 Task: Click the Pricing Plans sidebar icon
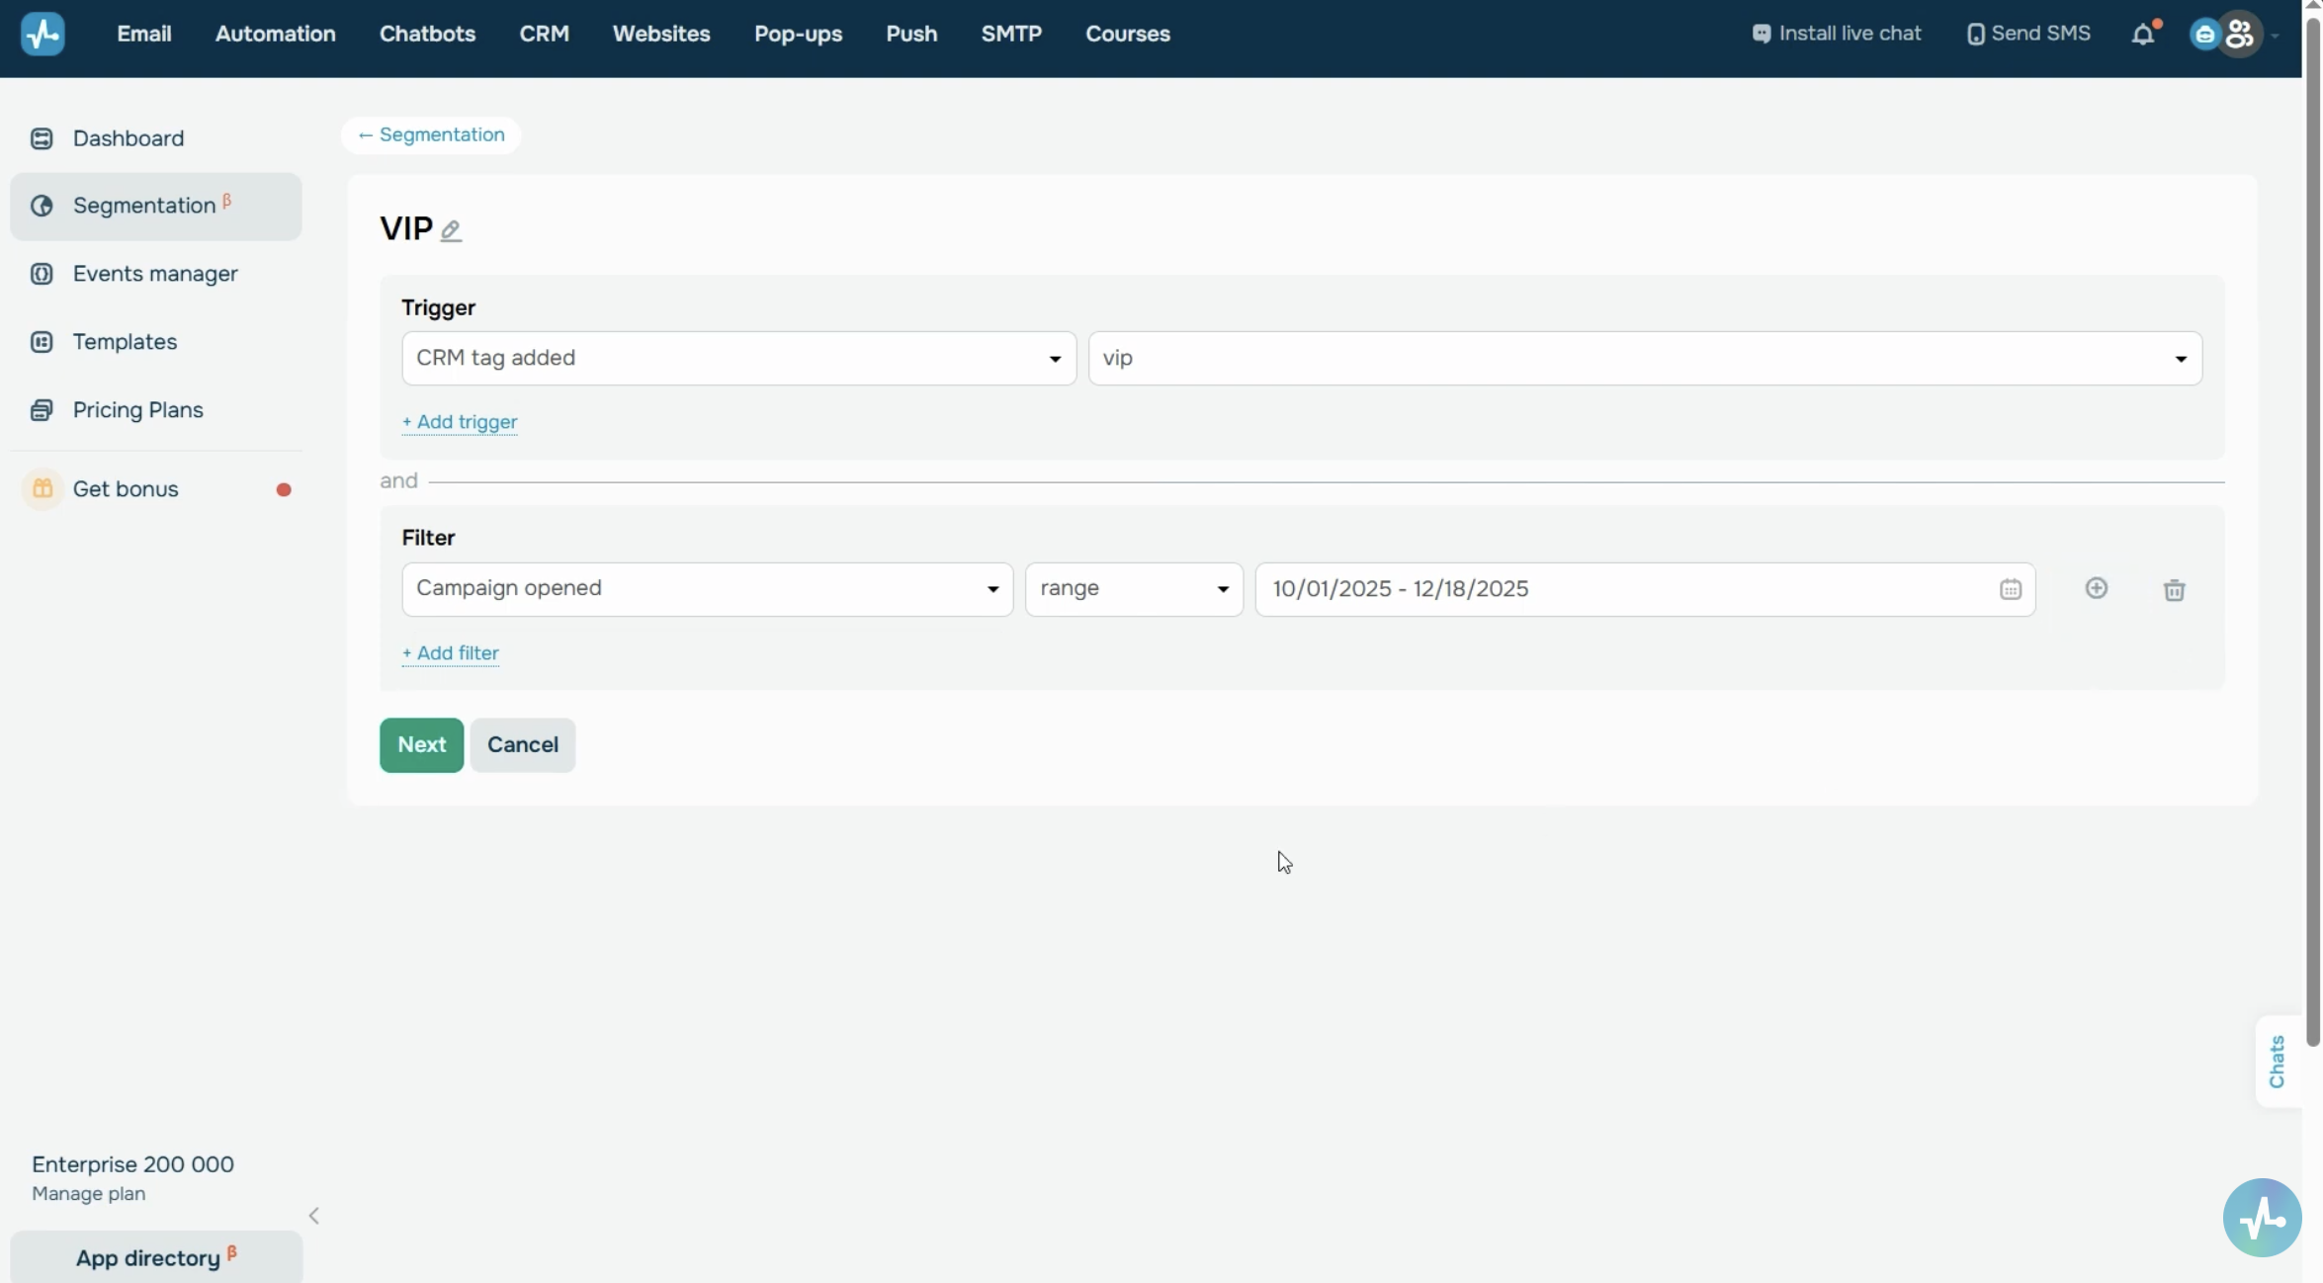click(42, 410)
